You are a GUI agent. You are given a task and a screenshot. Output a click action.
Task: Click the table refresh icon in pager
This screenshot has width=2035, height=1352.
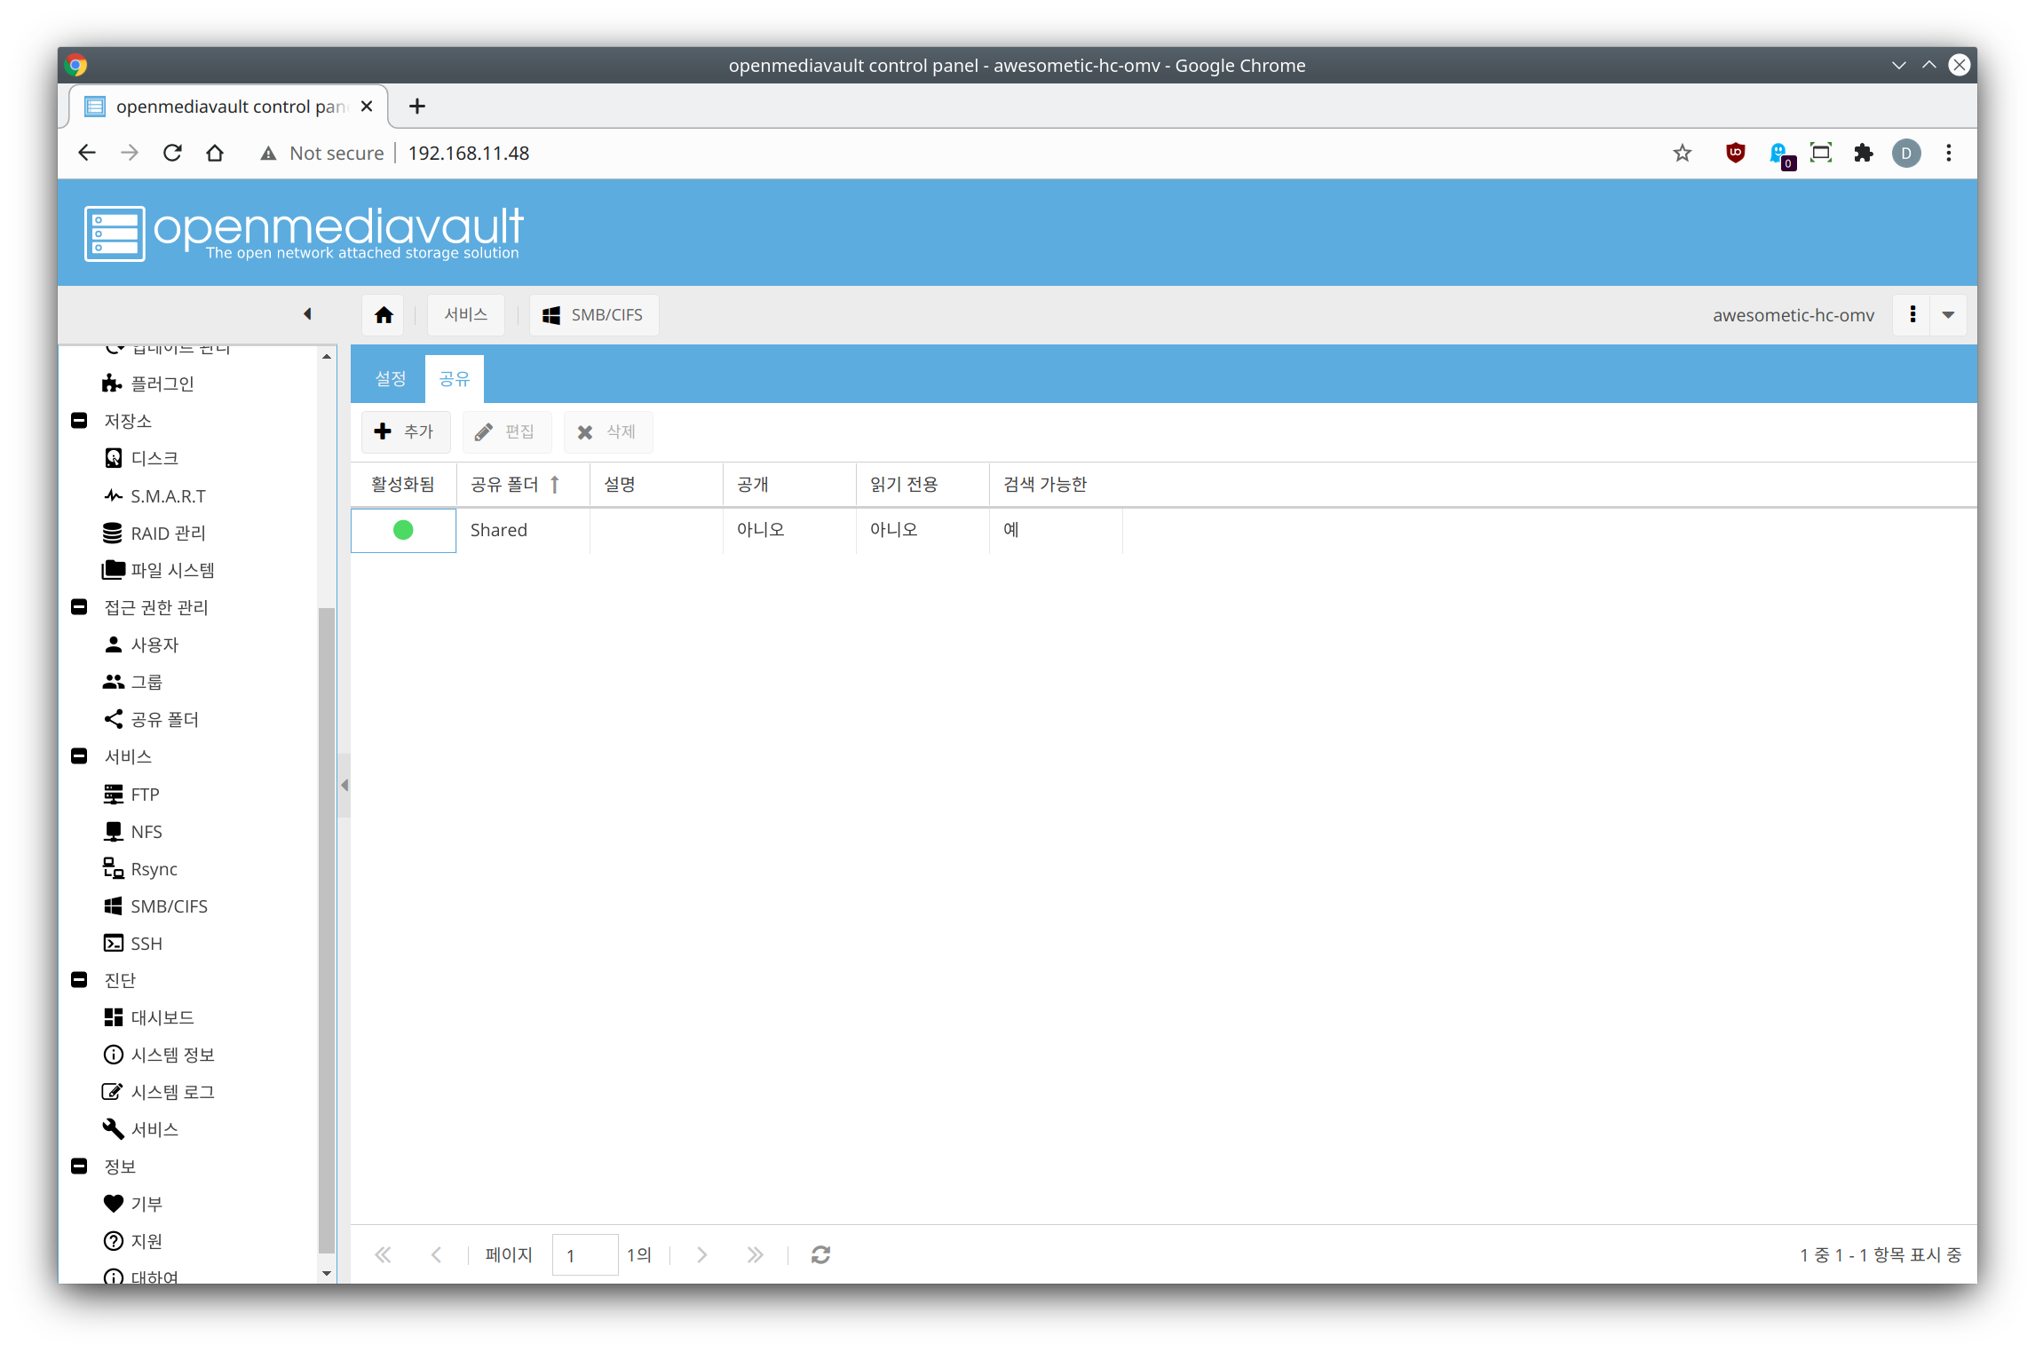coord(820,1254)
